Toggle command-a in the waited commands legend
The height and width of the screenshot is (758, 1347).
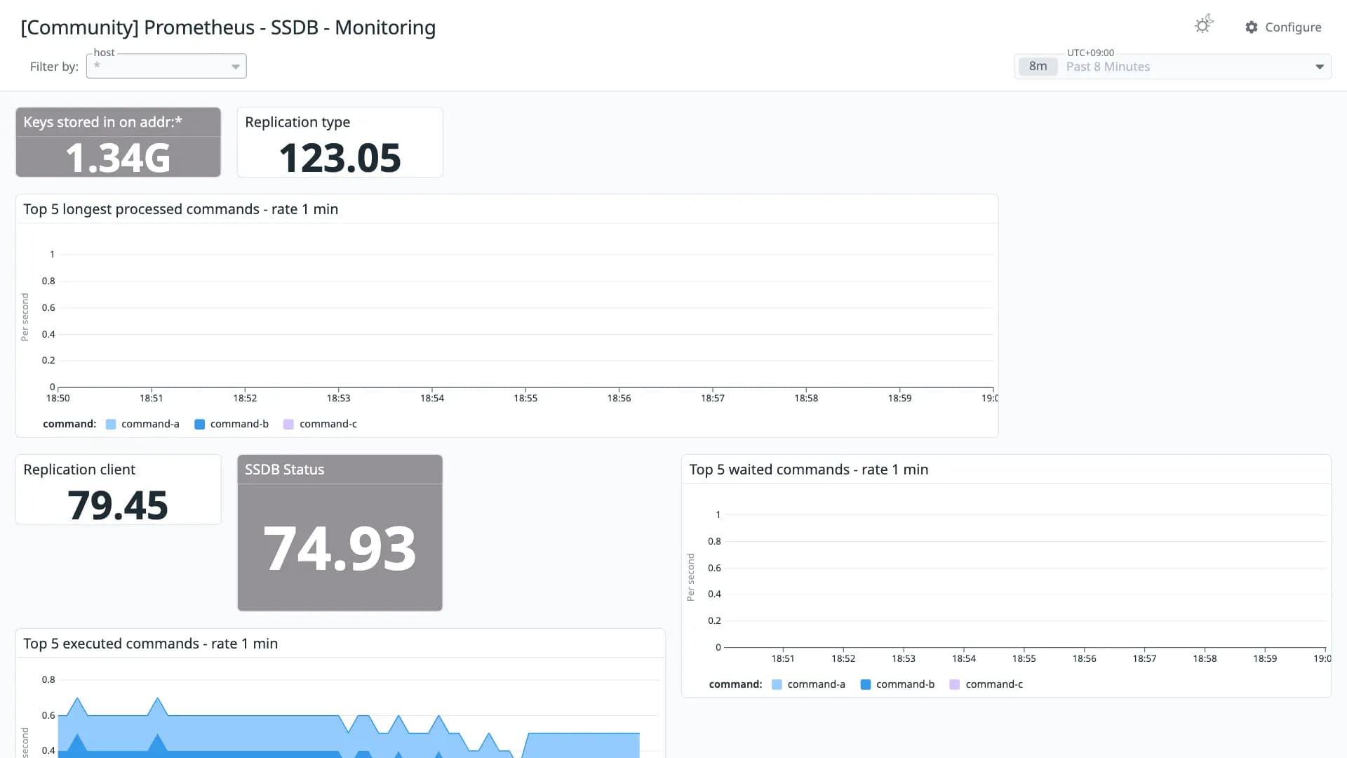[x=808, y=684]
